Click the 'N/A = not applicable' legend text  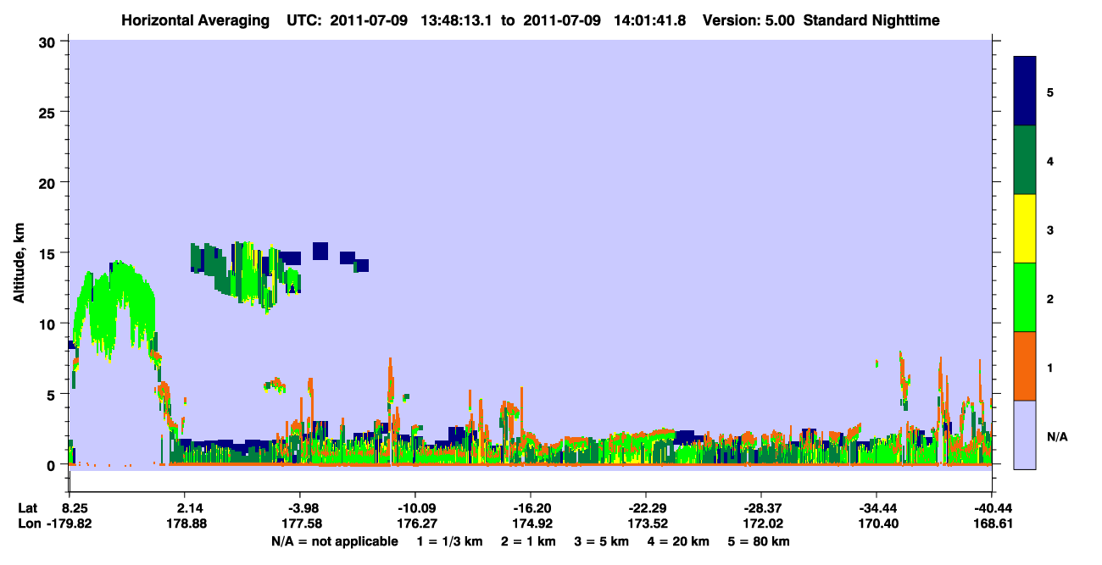pos(335,541)
